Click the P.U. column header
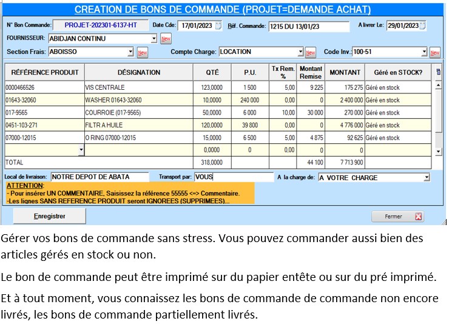The image size is (449, 324). (250, 72)
